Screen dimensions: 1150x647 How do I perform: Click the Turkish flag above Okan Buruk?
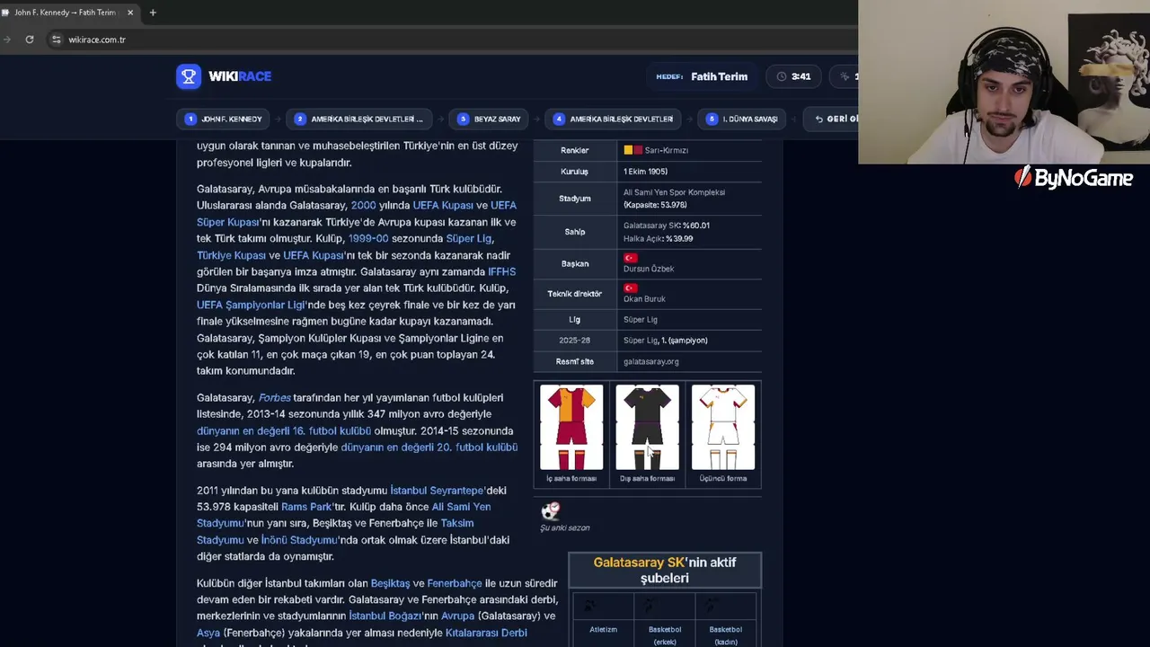630,288
